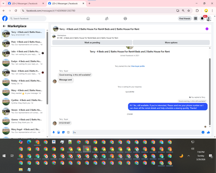This screenshot has height=173, width=216.
Task: Open Windows notification center icon
Action: coord(211,156)
